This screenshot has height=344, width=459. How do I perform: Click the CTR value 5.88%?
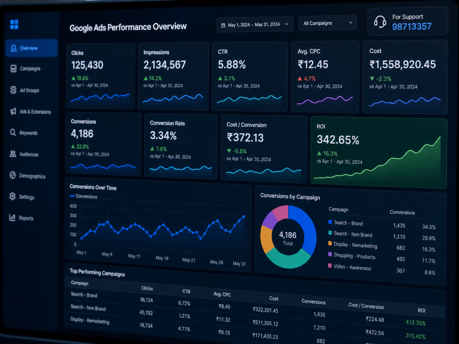[x=232, y=64]
